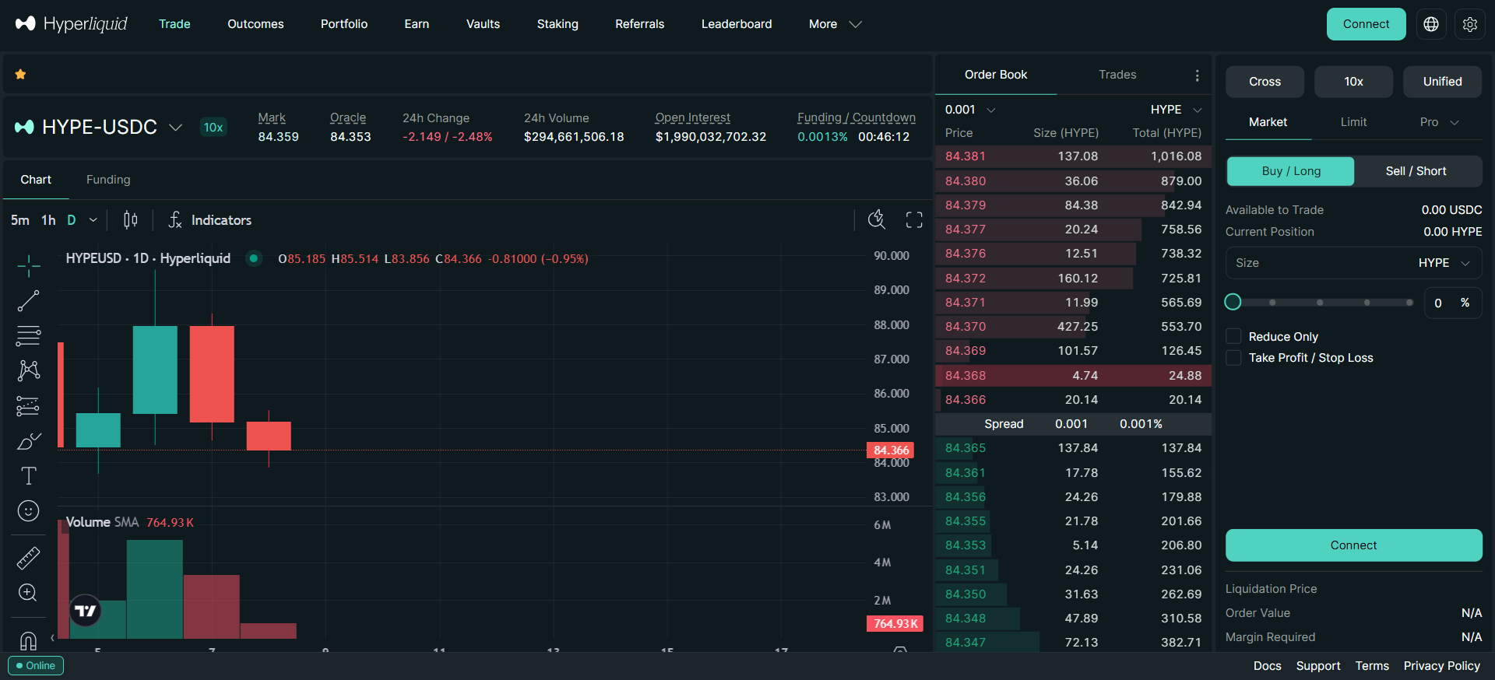This screenshot has height=680, width=1495.
Task: Open the order book HYPE unit dropdown
Action: point(1177,110)
